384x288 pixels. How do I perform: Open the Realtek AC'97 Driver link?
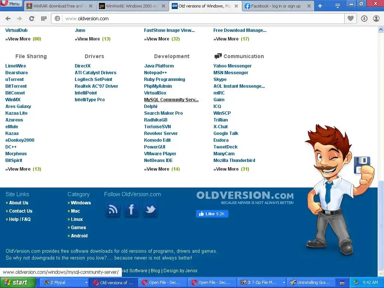pyautogui.click(x=96, y=86)
